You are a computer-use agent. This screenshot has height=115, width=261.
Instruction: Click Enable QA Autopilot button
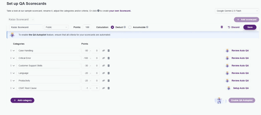click(242, 100)
